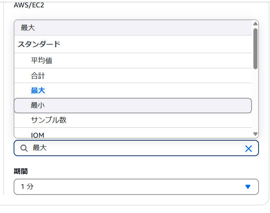Screen dimensions: 270x213
Task: Clear the statistic search with the X icon
Action: coord(248,148)
